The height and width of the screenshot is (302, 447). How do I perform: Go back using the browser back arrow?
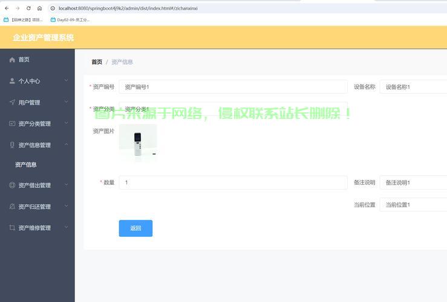(7, 8)
